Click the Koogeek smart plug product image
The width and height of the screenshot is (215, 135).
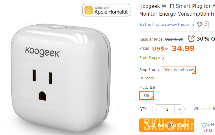61,77
